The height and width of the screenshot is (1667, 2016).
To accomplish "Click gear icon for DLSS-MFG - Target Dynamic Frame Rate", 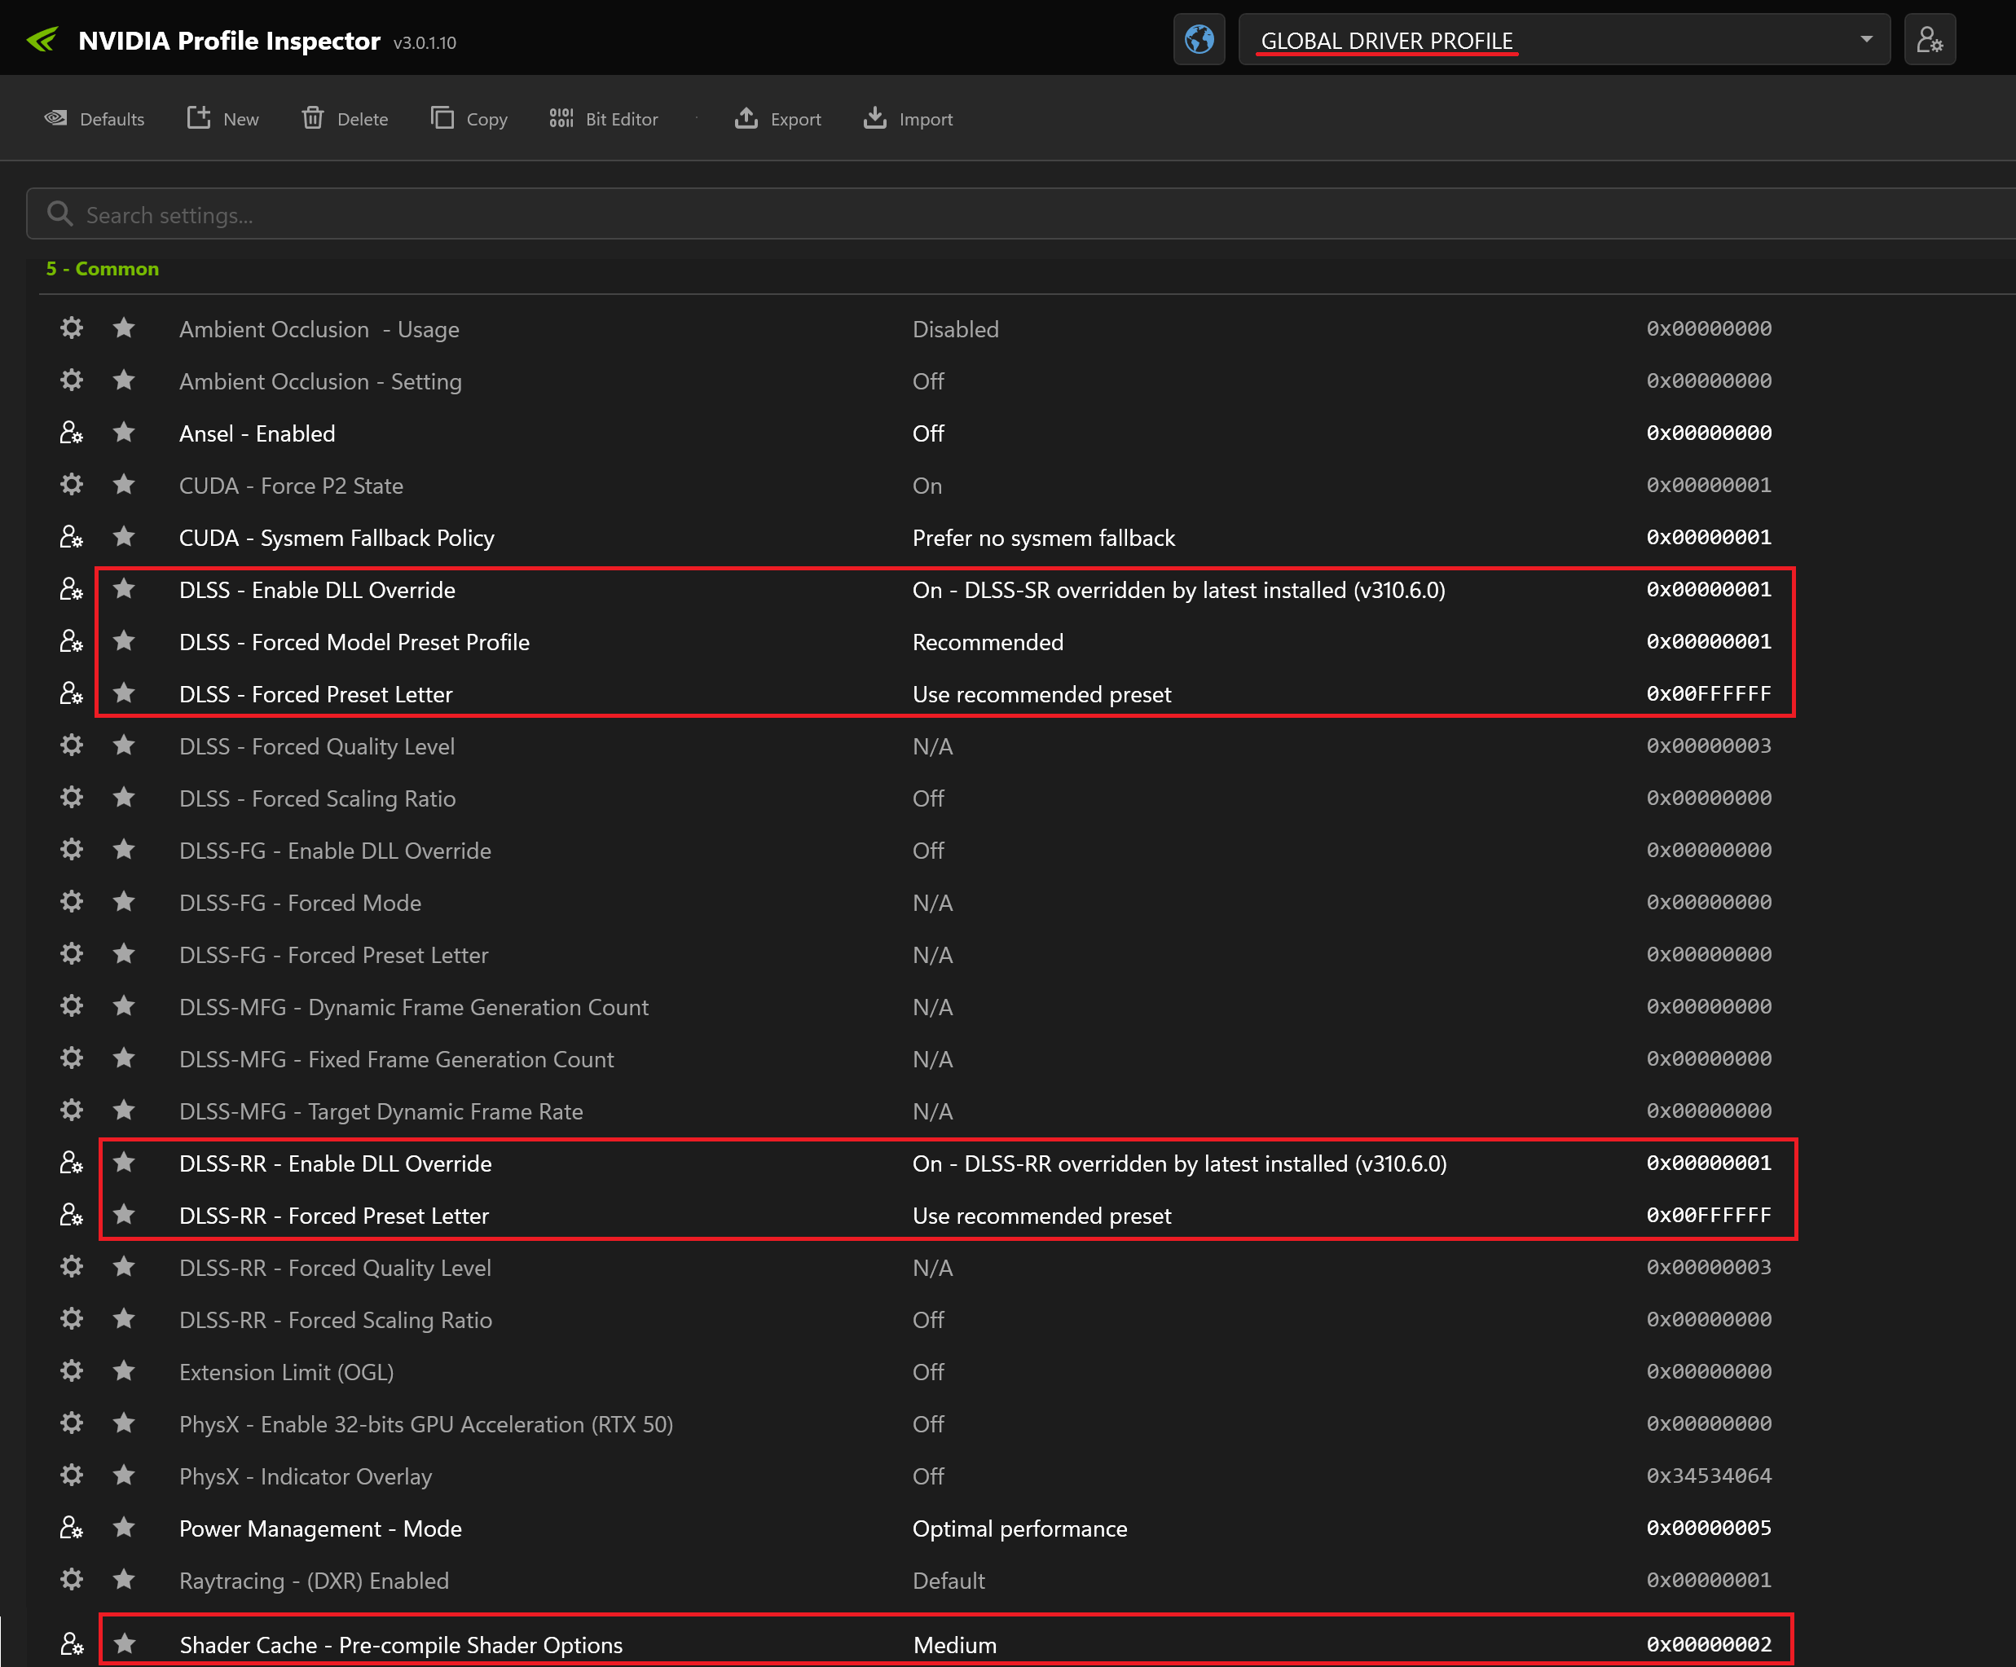I will [72, 1111].
